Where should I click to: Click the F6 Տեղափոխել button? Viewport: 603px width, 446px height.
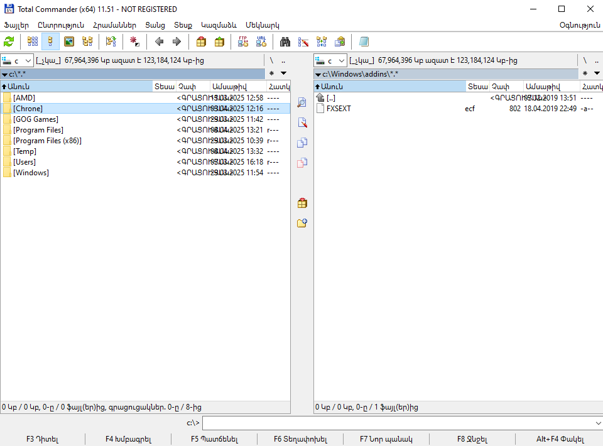coord(300,439)
